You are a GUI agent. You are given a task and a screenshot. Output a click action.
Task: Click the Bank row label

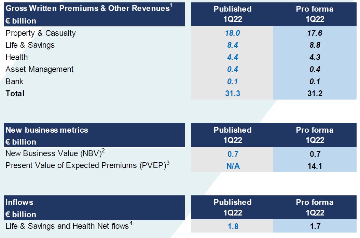pyautogui.click(x=14, y=81)
